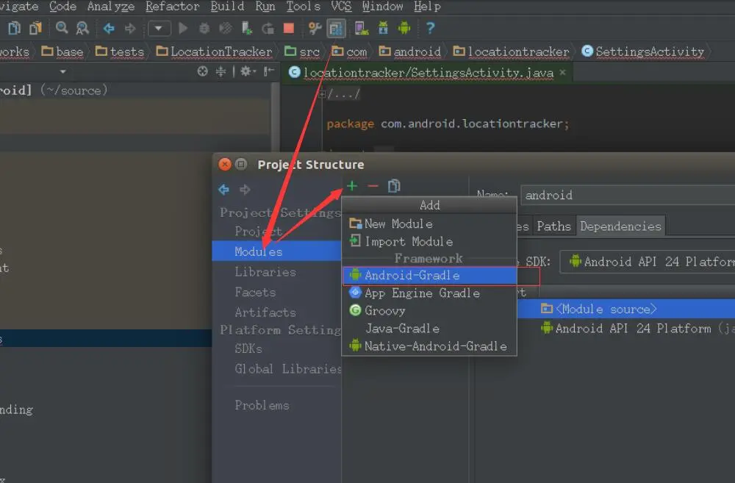Open the run configuration dropdown
The height and width of the screenshot is (483, 735).
pyautogui.click(x=159, y=29)
